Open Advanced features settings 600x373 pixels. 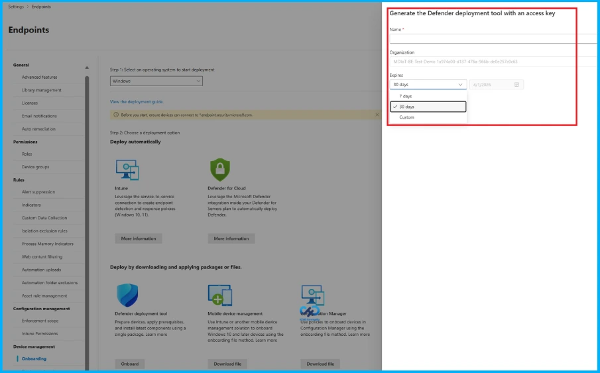pyautogui.click(x=39, y=78)
